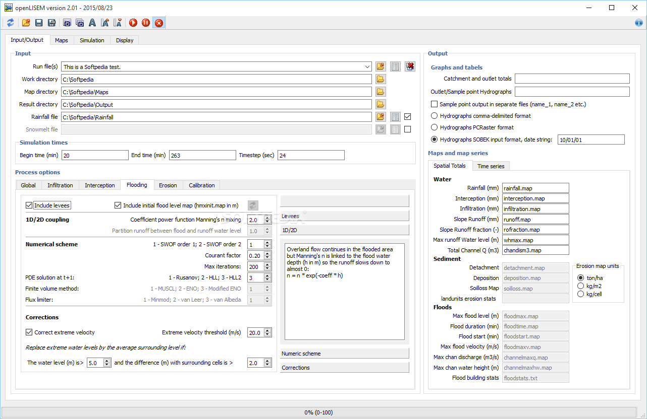
Task: Stop the simulation with the red X button
Action: point(159,23)
